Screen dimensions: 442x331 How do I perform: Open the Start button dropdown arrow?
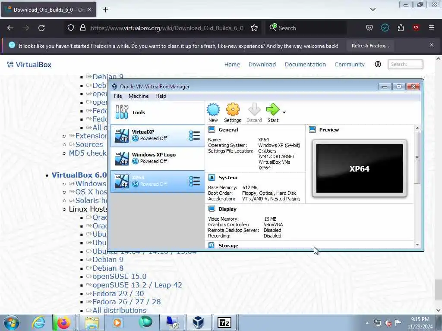click(284, 112)
